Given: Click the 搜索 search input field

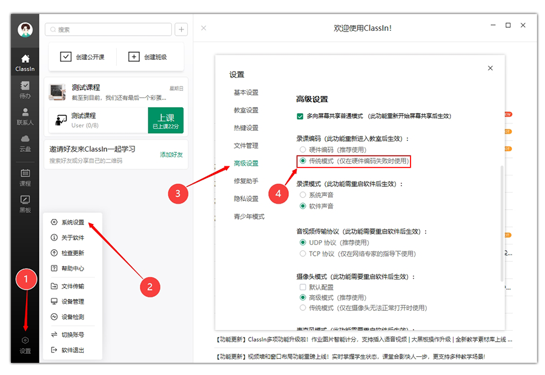Looking at the screenshot, I should click(x=108, y=30).
